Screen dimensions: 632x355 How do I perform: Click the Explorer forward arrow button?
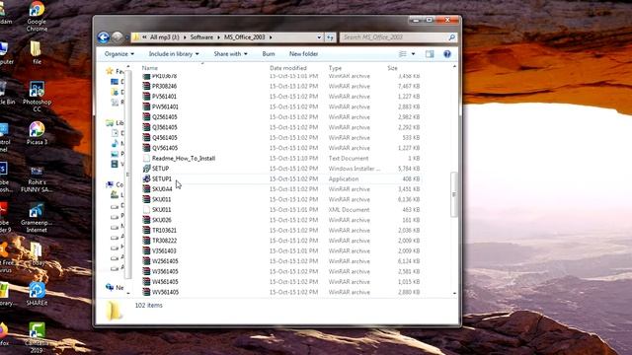[117, 37]
